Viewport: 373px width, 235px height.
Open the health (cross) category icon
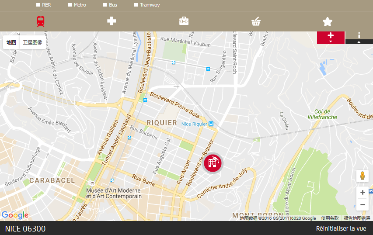(x=112, y=21)
